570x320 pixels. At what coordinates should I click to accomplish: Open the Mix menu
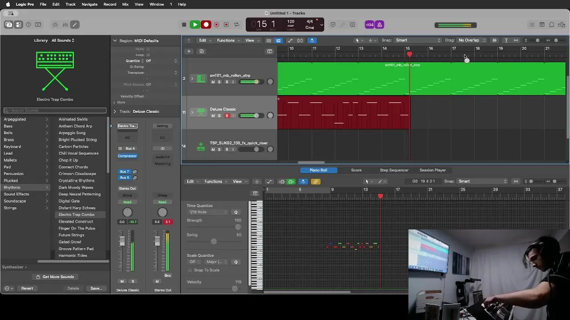[x=125, y=4]
